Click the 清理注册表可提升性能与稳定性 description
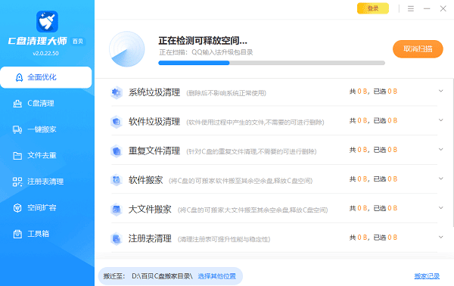This screenshot has width=454, height=286. [224, 239]
